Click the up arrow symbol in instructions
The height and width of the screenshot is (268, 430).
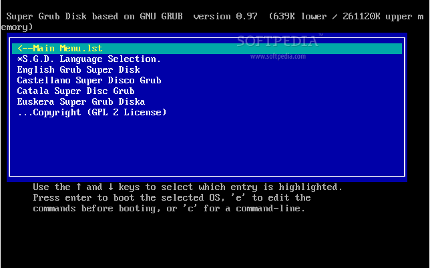click(78, 187)
